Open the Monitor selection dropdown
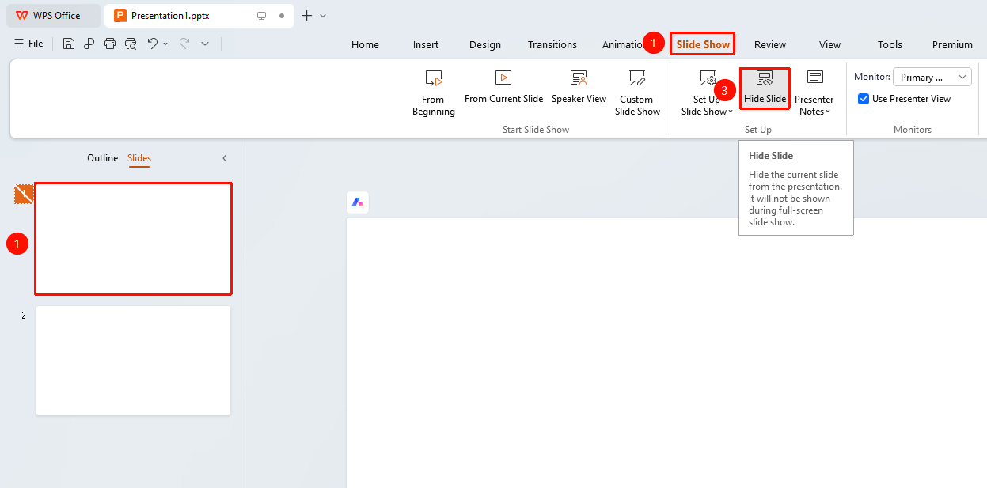 [932, 77]
